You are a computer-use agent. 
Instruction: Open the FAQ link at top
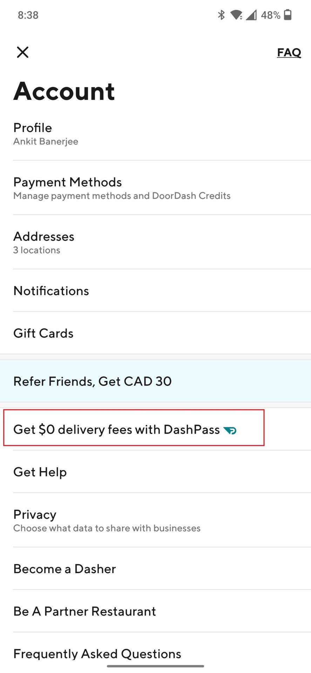click(289, 53)
